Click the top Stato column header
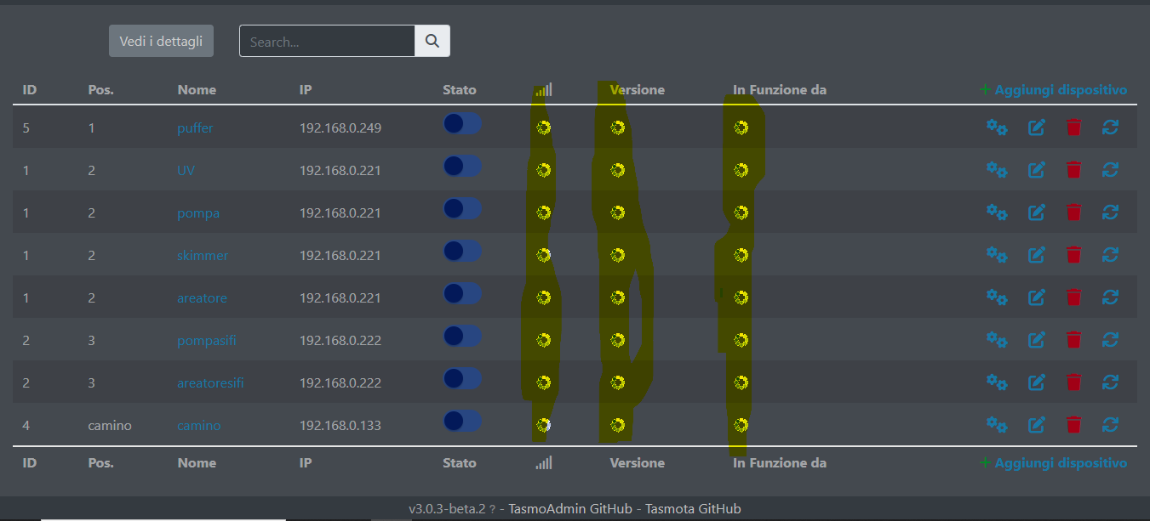 (460, 89)
